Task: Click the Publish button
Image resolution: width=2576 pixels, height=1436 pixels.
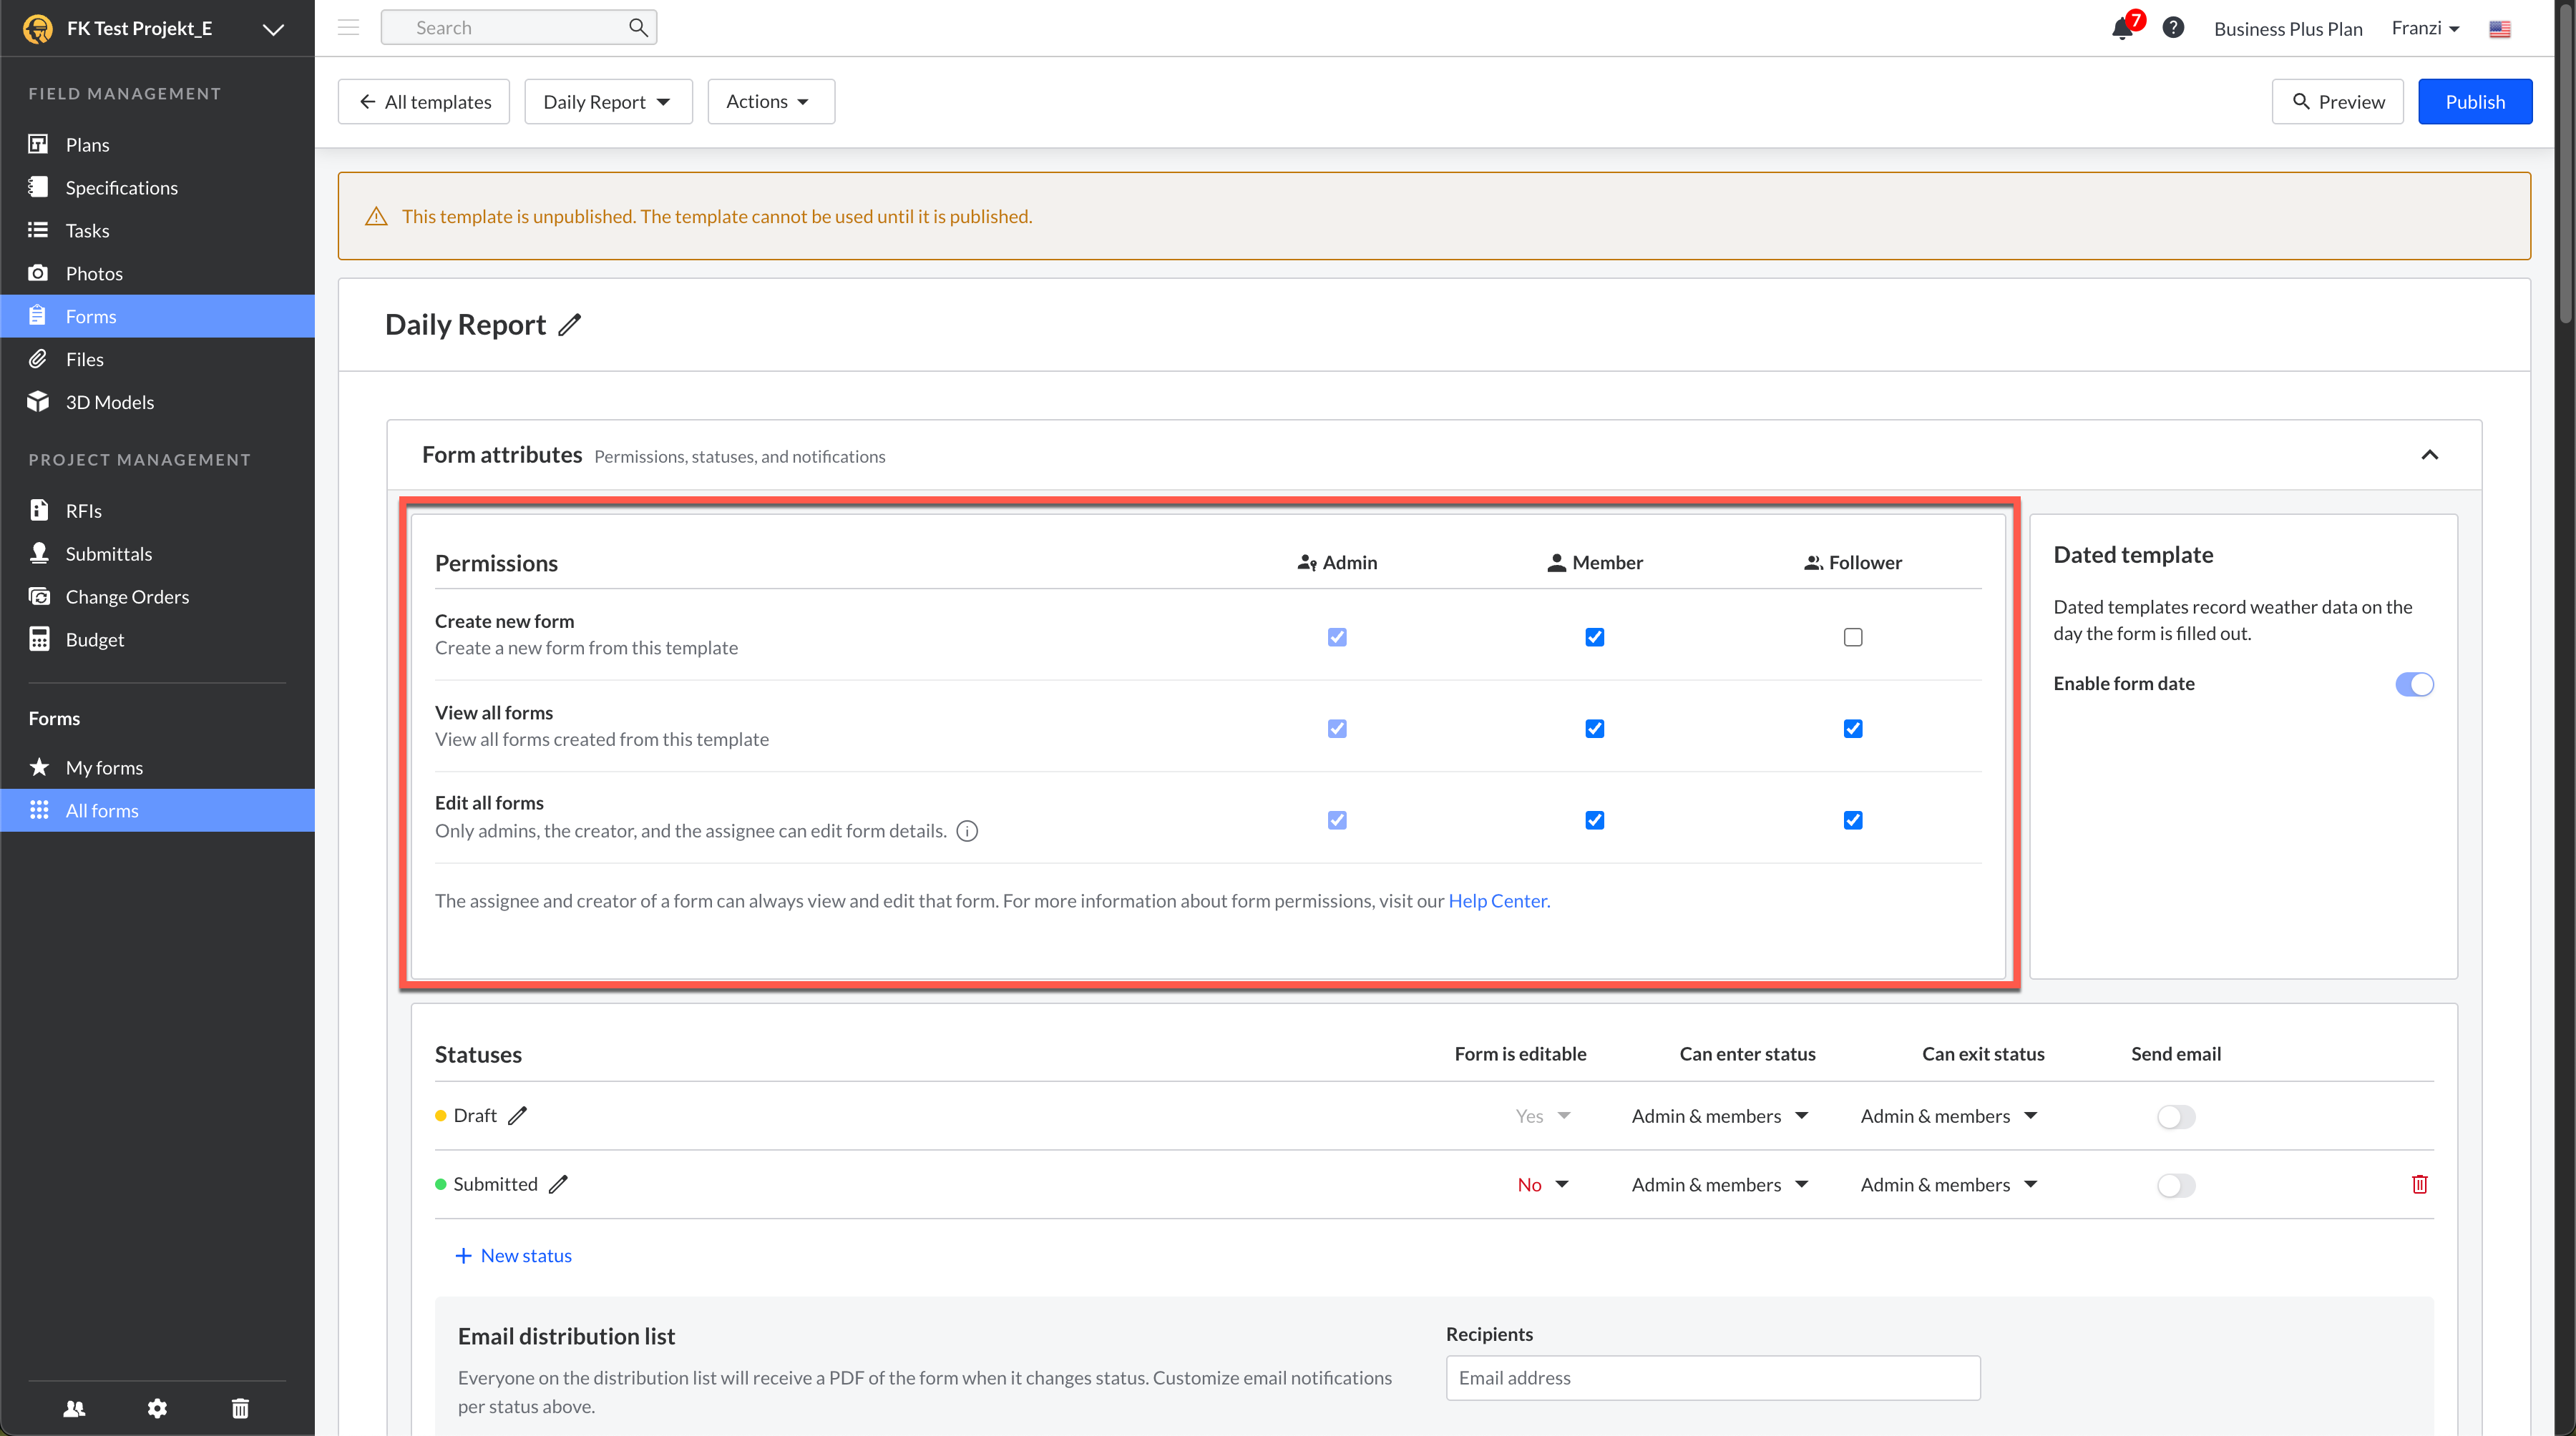Action: tap(2474, 102)
